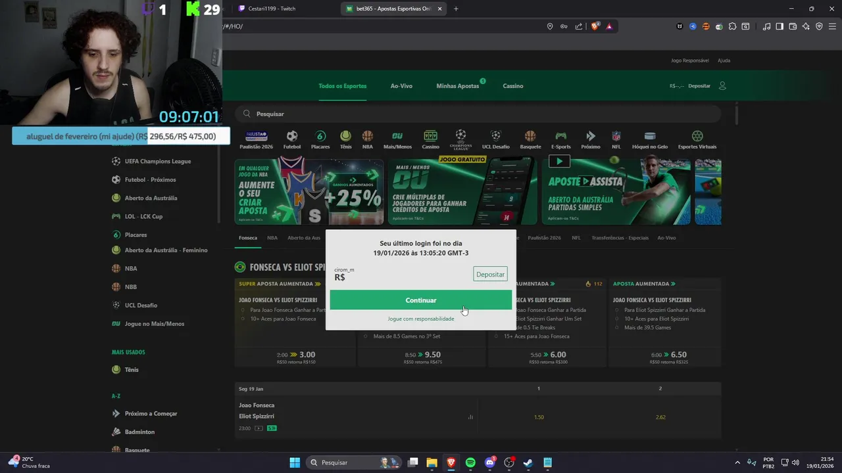
Task: Pick Joao Fonseca odds 1.50
Action: click(x=539, y=417)
